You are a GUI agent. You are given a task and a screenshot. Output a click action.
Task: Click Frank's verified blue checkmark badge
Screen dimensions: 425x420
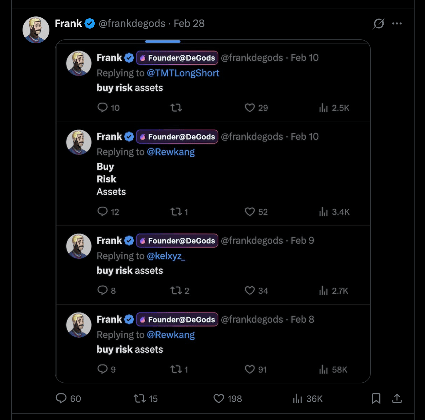pyautogui.click(x=89, y=23)
